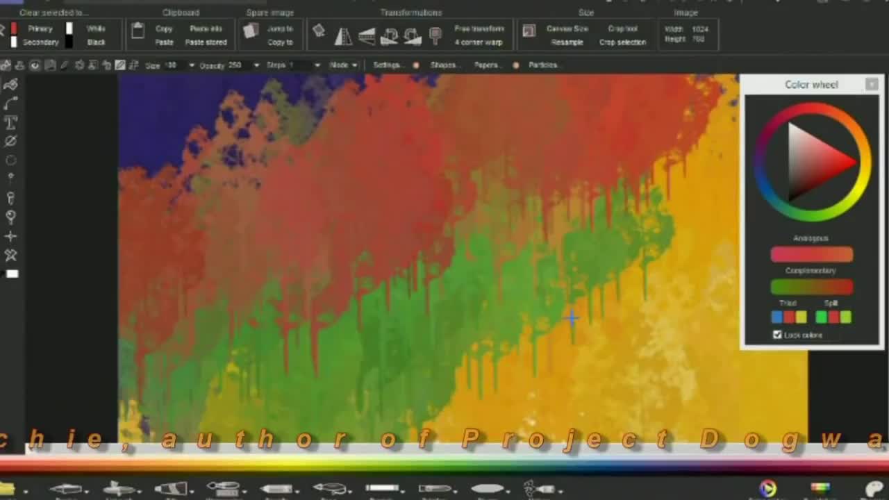Open the Size dropdown arrow

pyautogui.click(x=192, y=65)
